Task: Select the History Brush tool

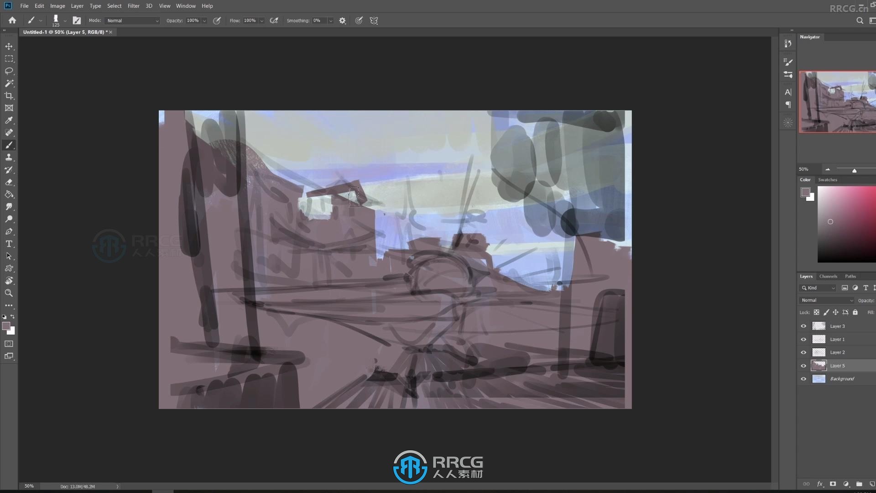Action: (x=9, y=170)
